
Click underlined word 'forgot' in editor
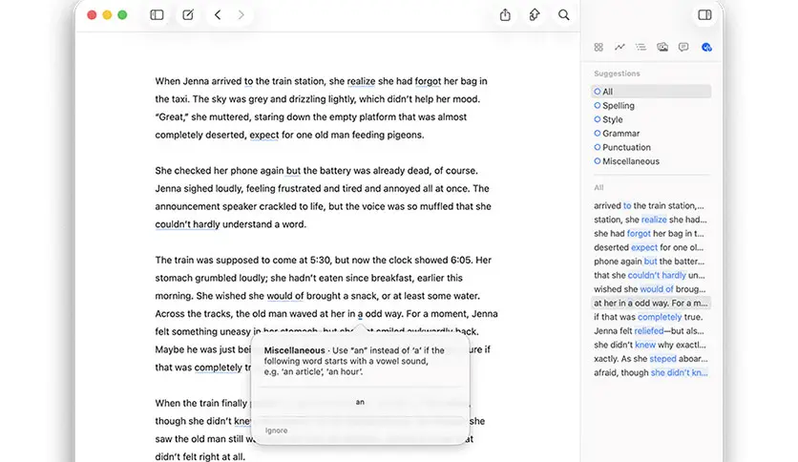click(x=428, y=81)
